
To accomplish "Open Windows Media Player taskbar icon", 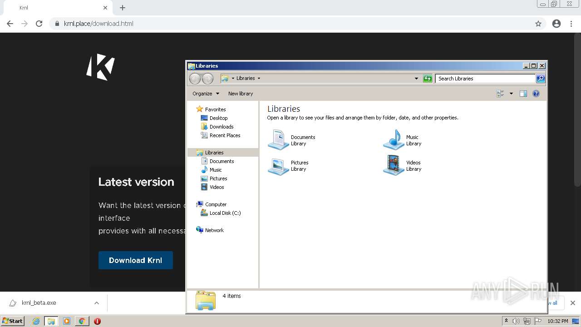I will [67, 321].
